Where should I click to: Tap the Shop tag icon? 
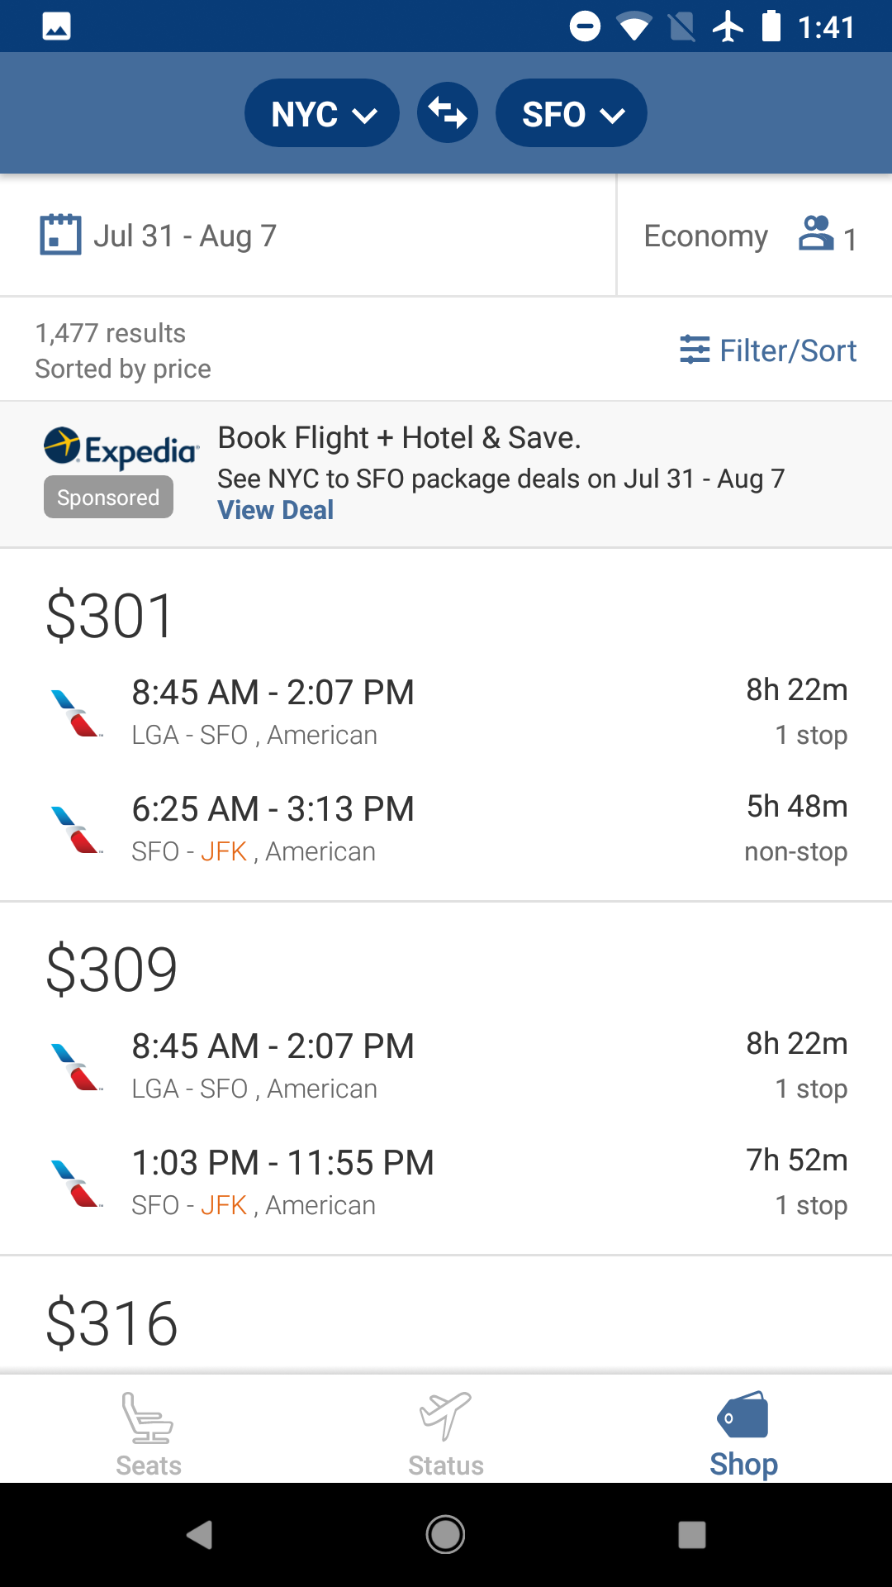point(743,1415)
